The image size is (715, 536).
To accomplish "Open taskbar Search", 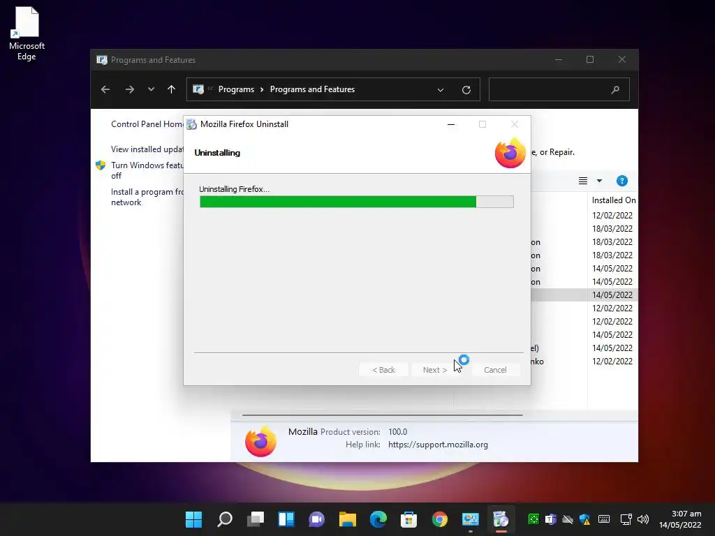I will pyautogui.click(x=225, y=519).
